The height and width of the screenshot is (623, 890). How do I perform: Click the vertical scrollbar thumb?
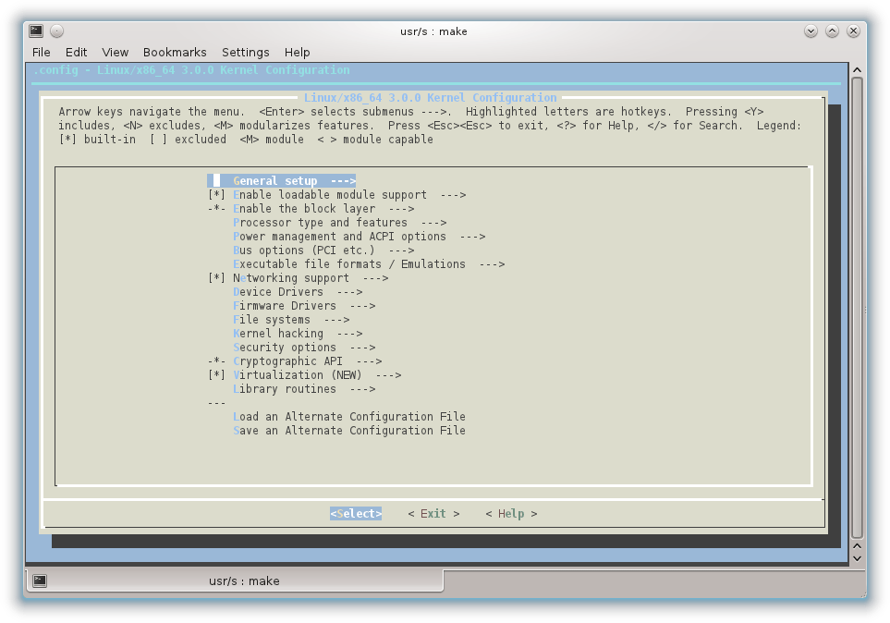857,307
